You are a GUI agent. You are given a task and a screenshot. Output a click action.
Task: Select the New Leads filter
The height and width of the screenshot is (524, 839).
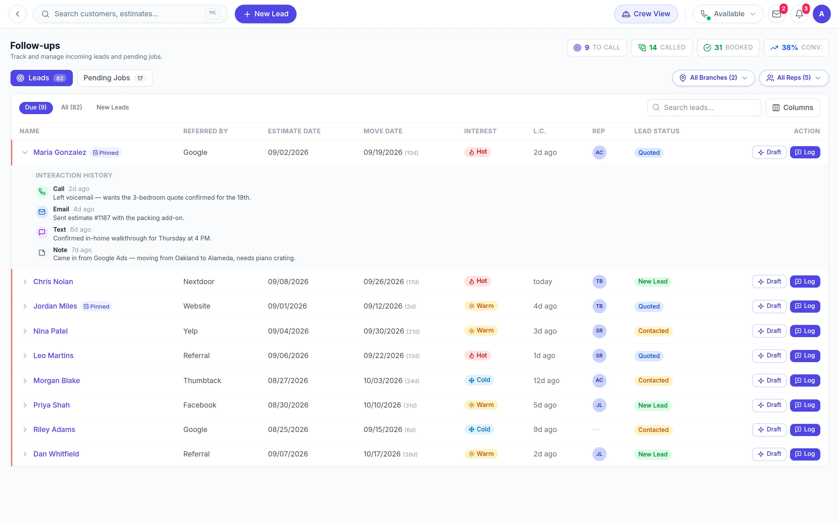112,107
